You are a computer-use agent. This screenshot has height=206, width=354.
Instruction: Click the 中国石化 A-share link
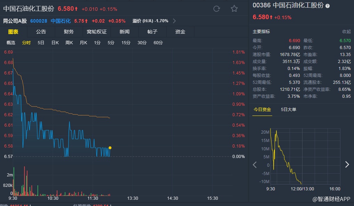(61, 21)
